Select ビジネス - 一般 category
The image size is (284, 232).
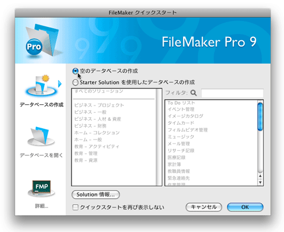click(90, 112)
